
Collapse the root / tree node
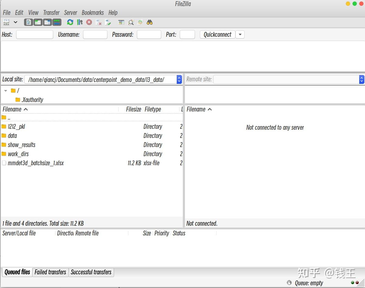(5, 91)
